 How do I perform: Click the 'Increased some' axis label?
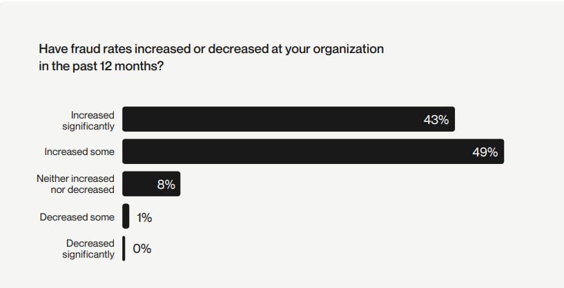click(79, 152)
